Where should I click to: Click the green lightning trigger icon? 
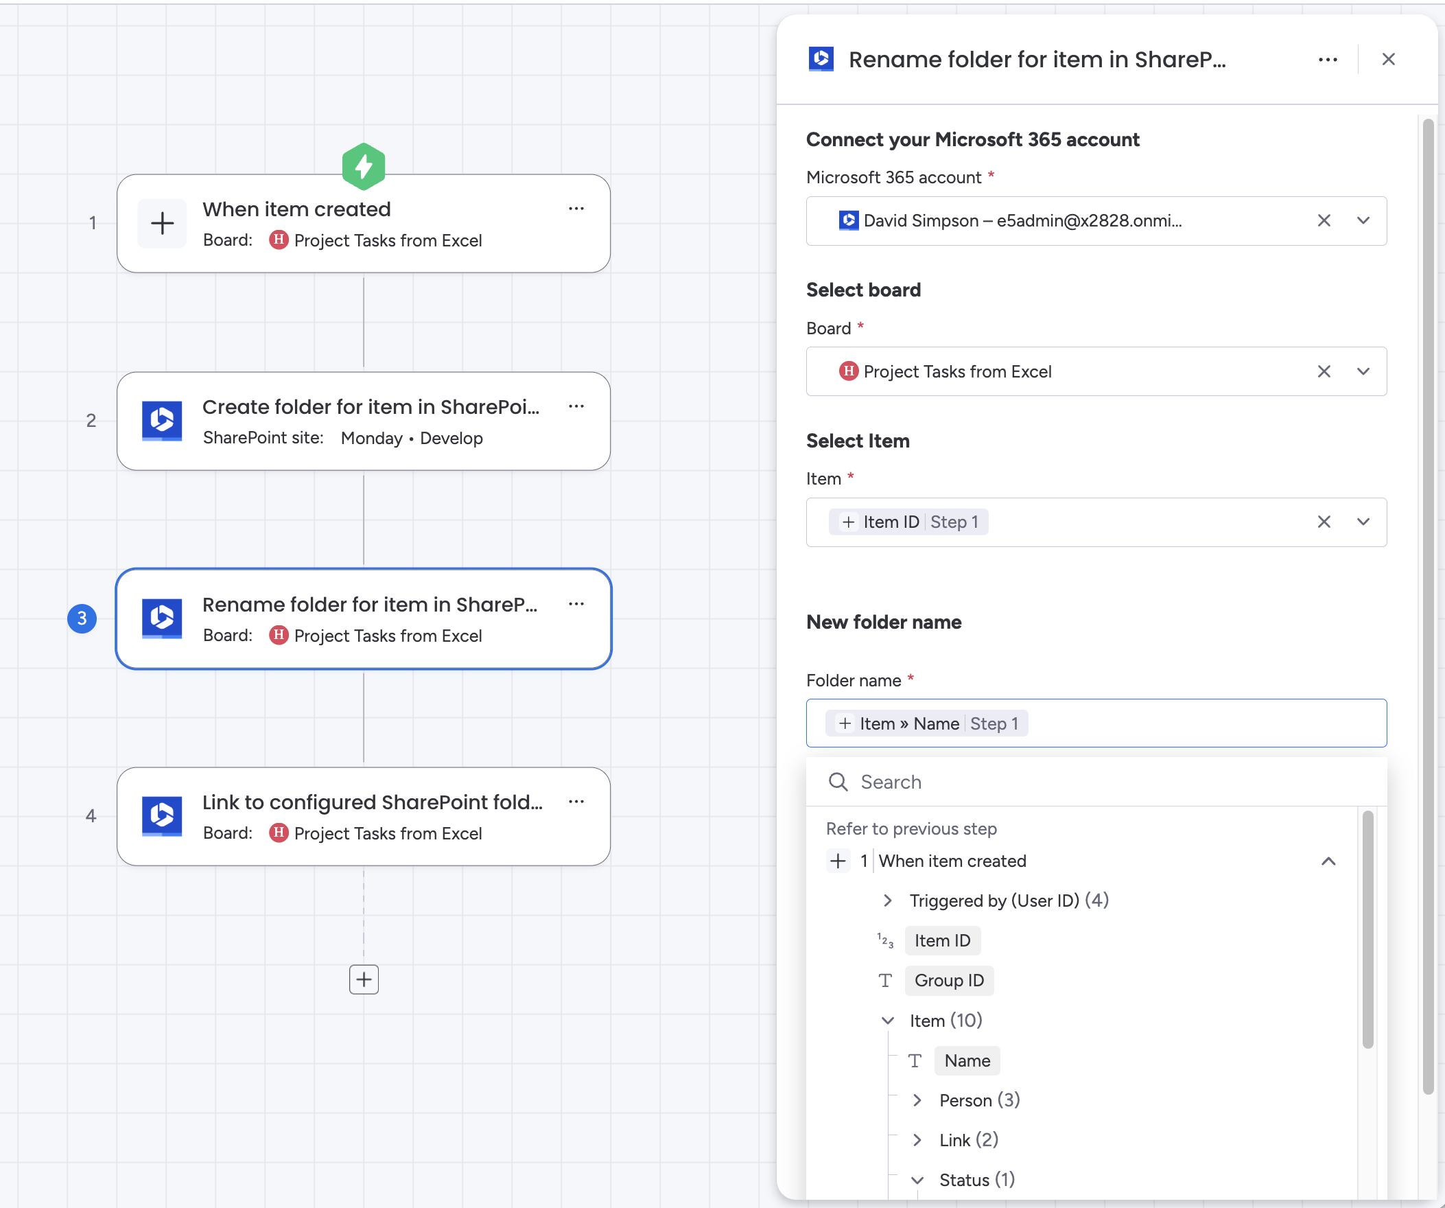coord(364,166)
